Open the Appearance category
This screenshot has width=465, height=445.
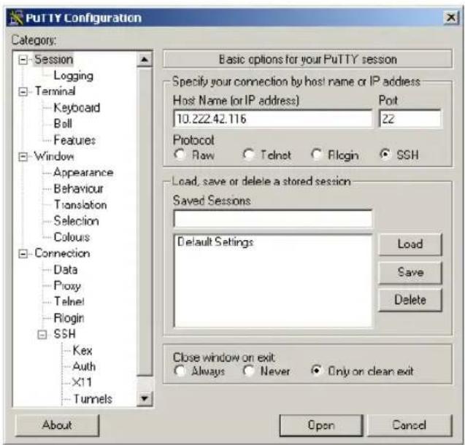[83, 172]
